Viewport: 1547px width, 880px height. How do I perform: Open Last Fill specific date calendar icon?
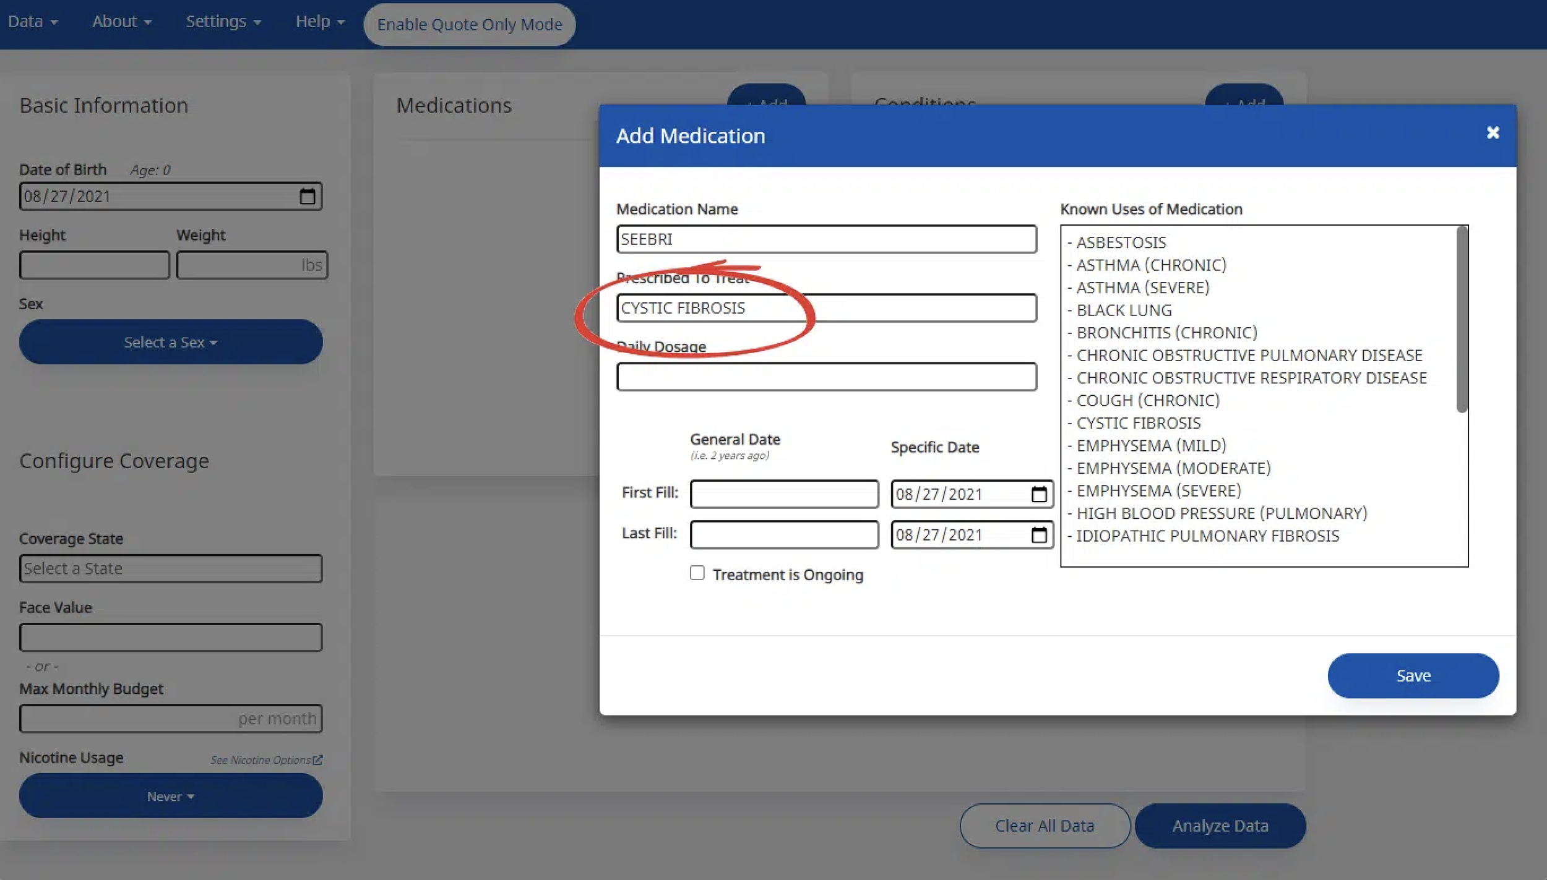[x=1038, y=535]
